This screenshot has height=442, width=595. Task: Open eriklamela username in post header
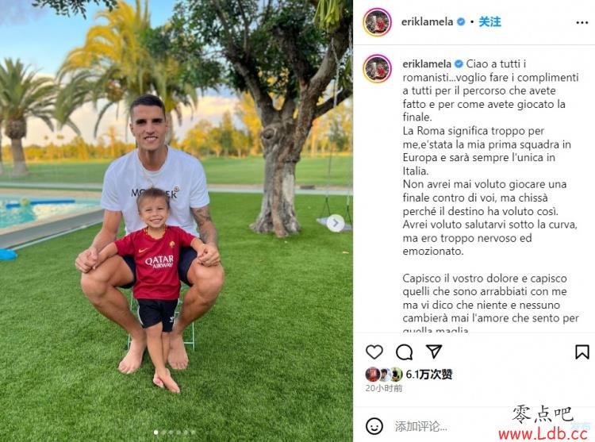click(x=427, y=22)
